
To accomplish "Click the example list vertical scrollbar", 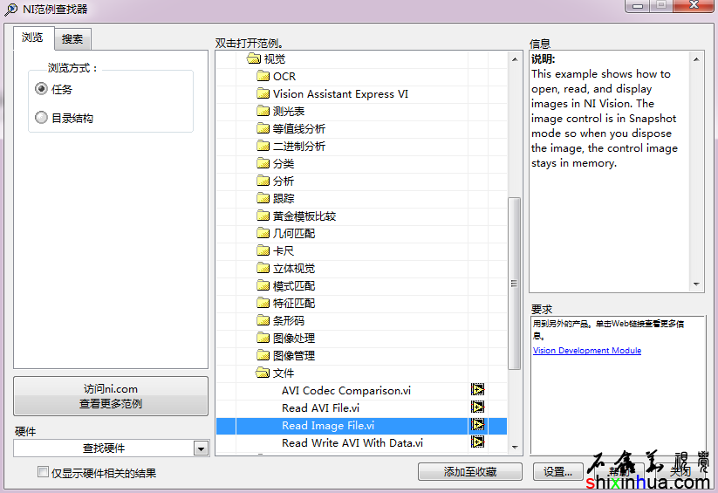I will [514, 279].
